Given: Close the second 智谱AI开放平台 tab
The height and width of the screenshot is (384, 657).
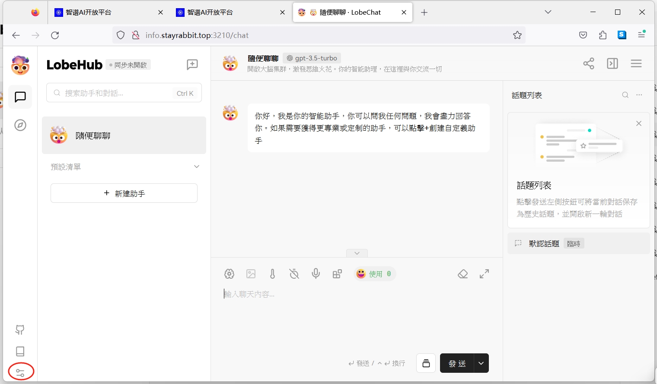Looking at the screenshot, I should [x=283, y=13].
